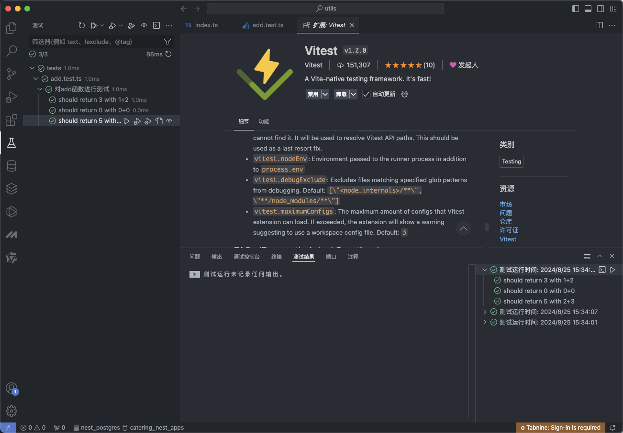623x433 pixels.
Task: Toggle primary side bar layout button
Action: click(576, 9)
